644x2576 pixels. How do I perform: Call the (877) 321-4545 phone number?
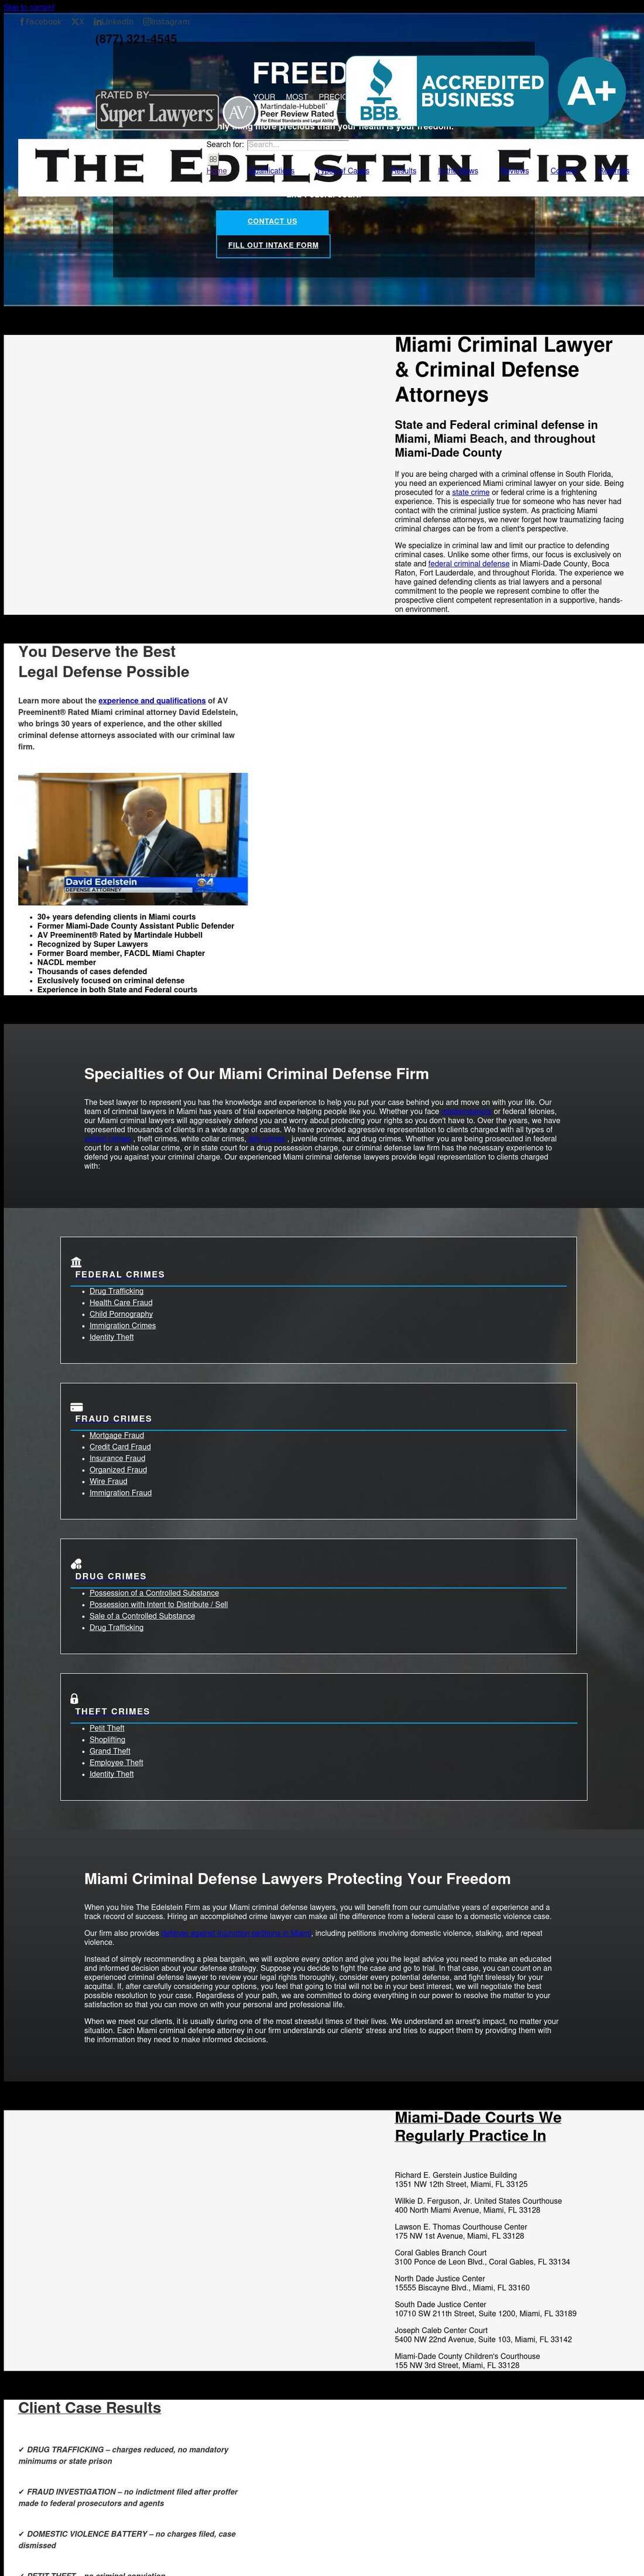click(x=136, y=39)
